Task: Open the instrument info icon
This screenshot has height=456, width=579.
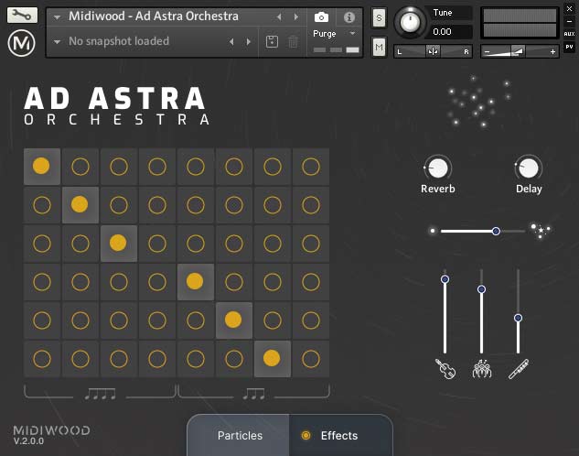Action: click(x=348, y=16)
